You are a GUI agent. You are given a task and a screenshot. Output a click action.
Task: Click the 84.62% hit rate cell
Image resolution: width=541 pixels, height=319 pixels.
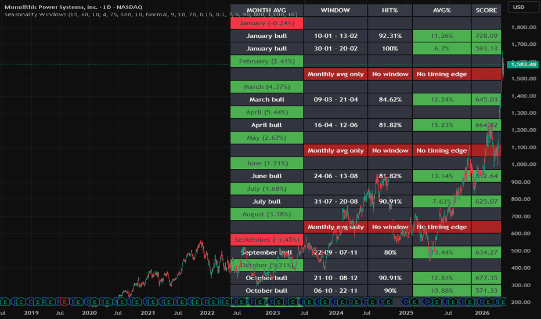point(390,100)
